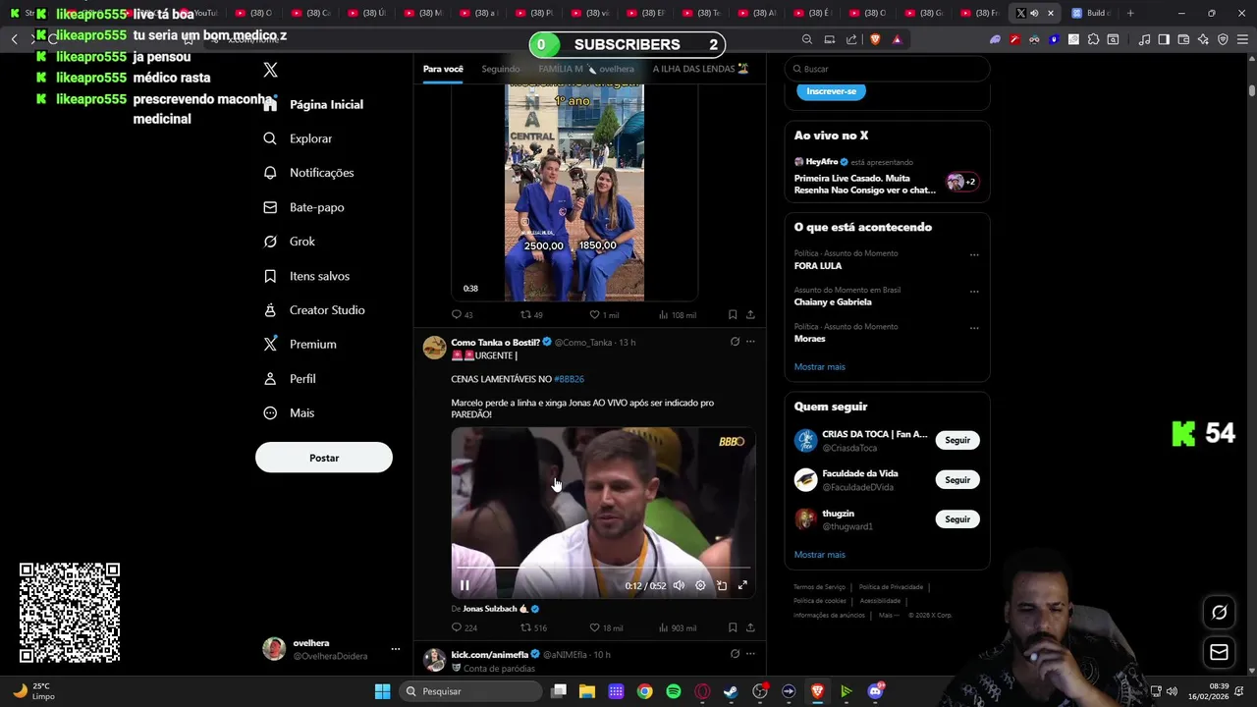Click the Buscar search field

(887, 69)
